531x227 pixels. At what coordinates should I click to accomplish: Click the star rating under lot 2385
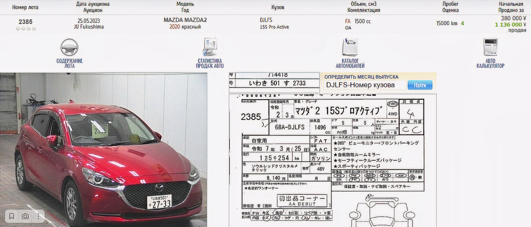pos(26,28)
